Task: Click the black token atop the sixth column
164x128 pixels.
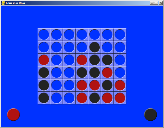Action: point(107,60)
